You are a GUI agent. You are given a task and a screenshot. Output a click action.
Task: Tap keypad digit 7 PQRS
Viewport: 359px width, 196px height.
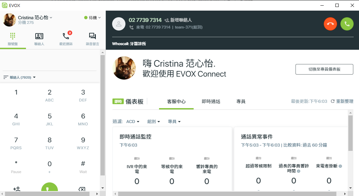click(x=16, y=144)
